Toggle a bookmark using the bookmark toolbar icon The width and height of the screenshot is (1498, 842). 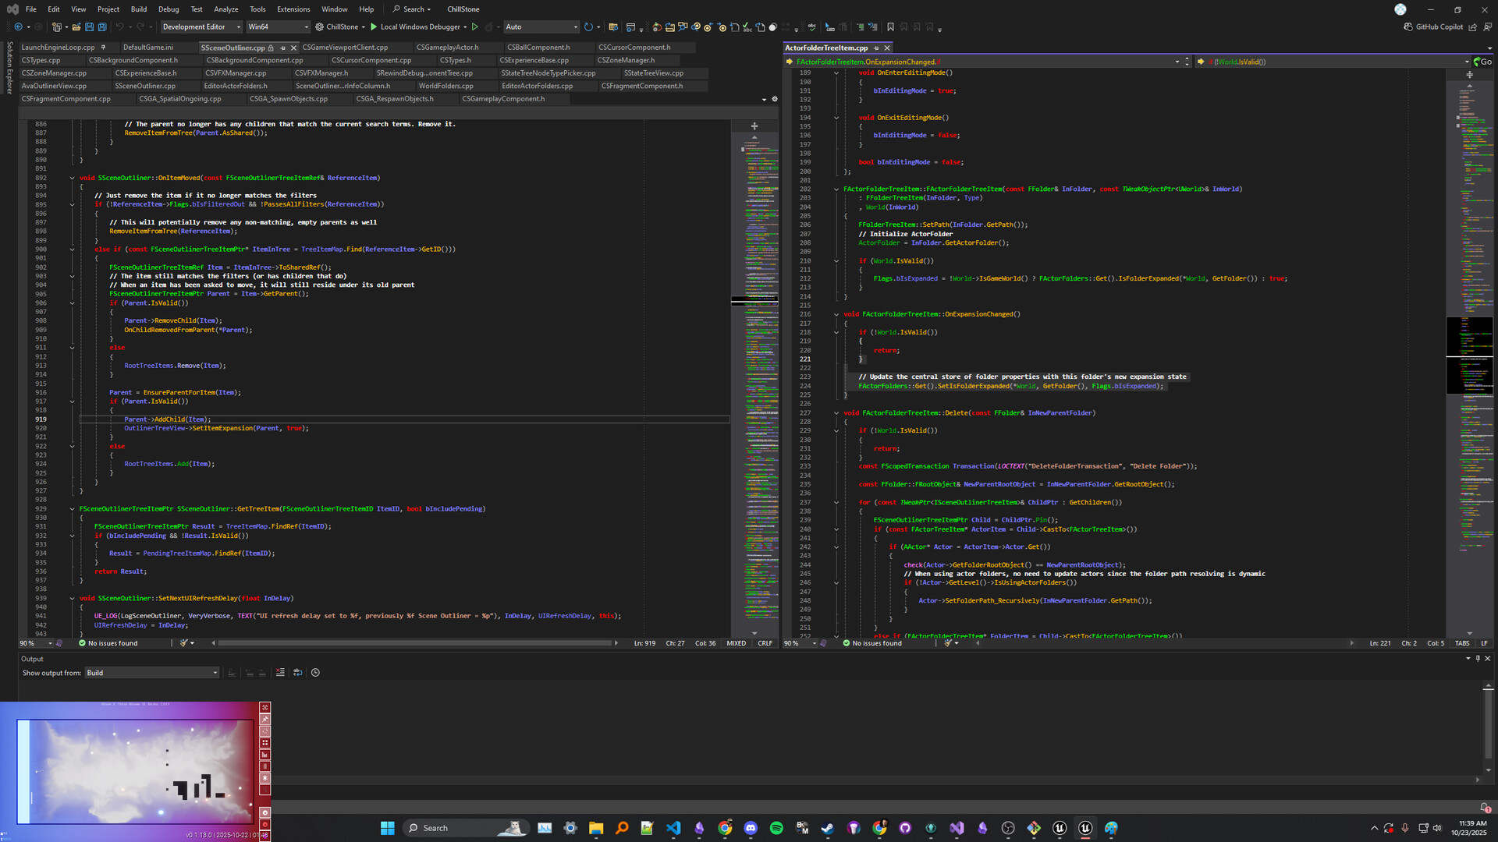point(891,27)
